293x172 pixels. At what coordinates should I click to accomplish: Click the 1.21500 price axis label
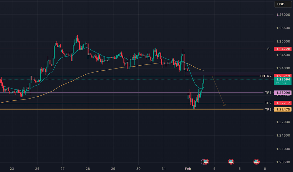[x=283, y=135]
